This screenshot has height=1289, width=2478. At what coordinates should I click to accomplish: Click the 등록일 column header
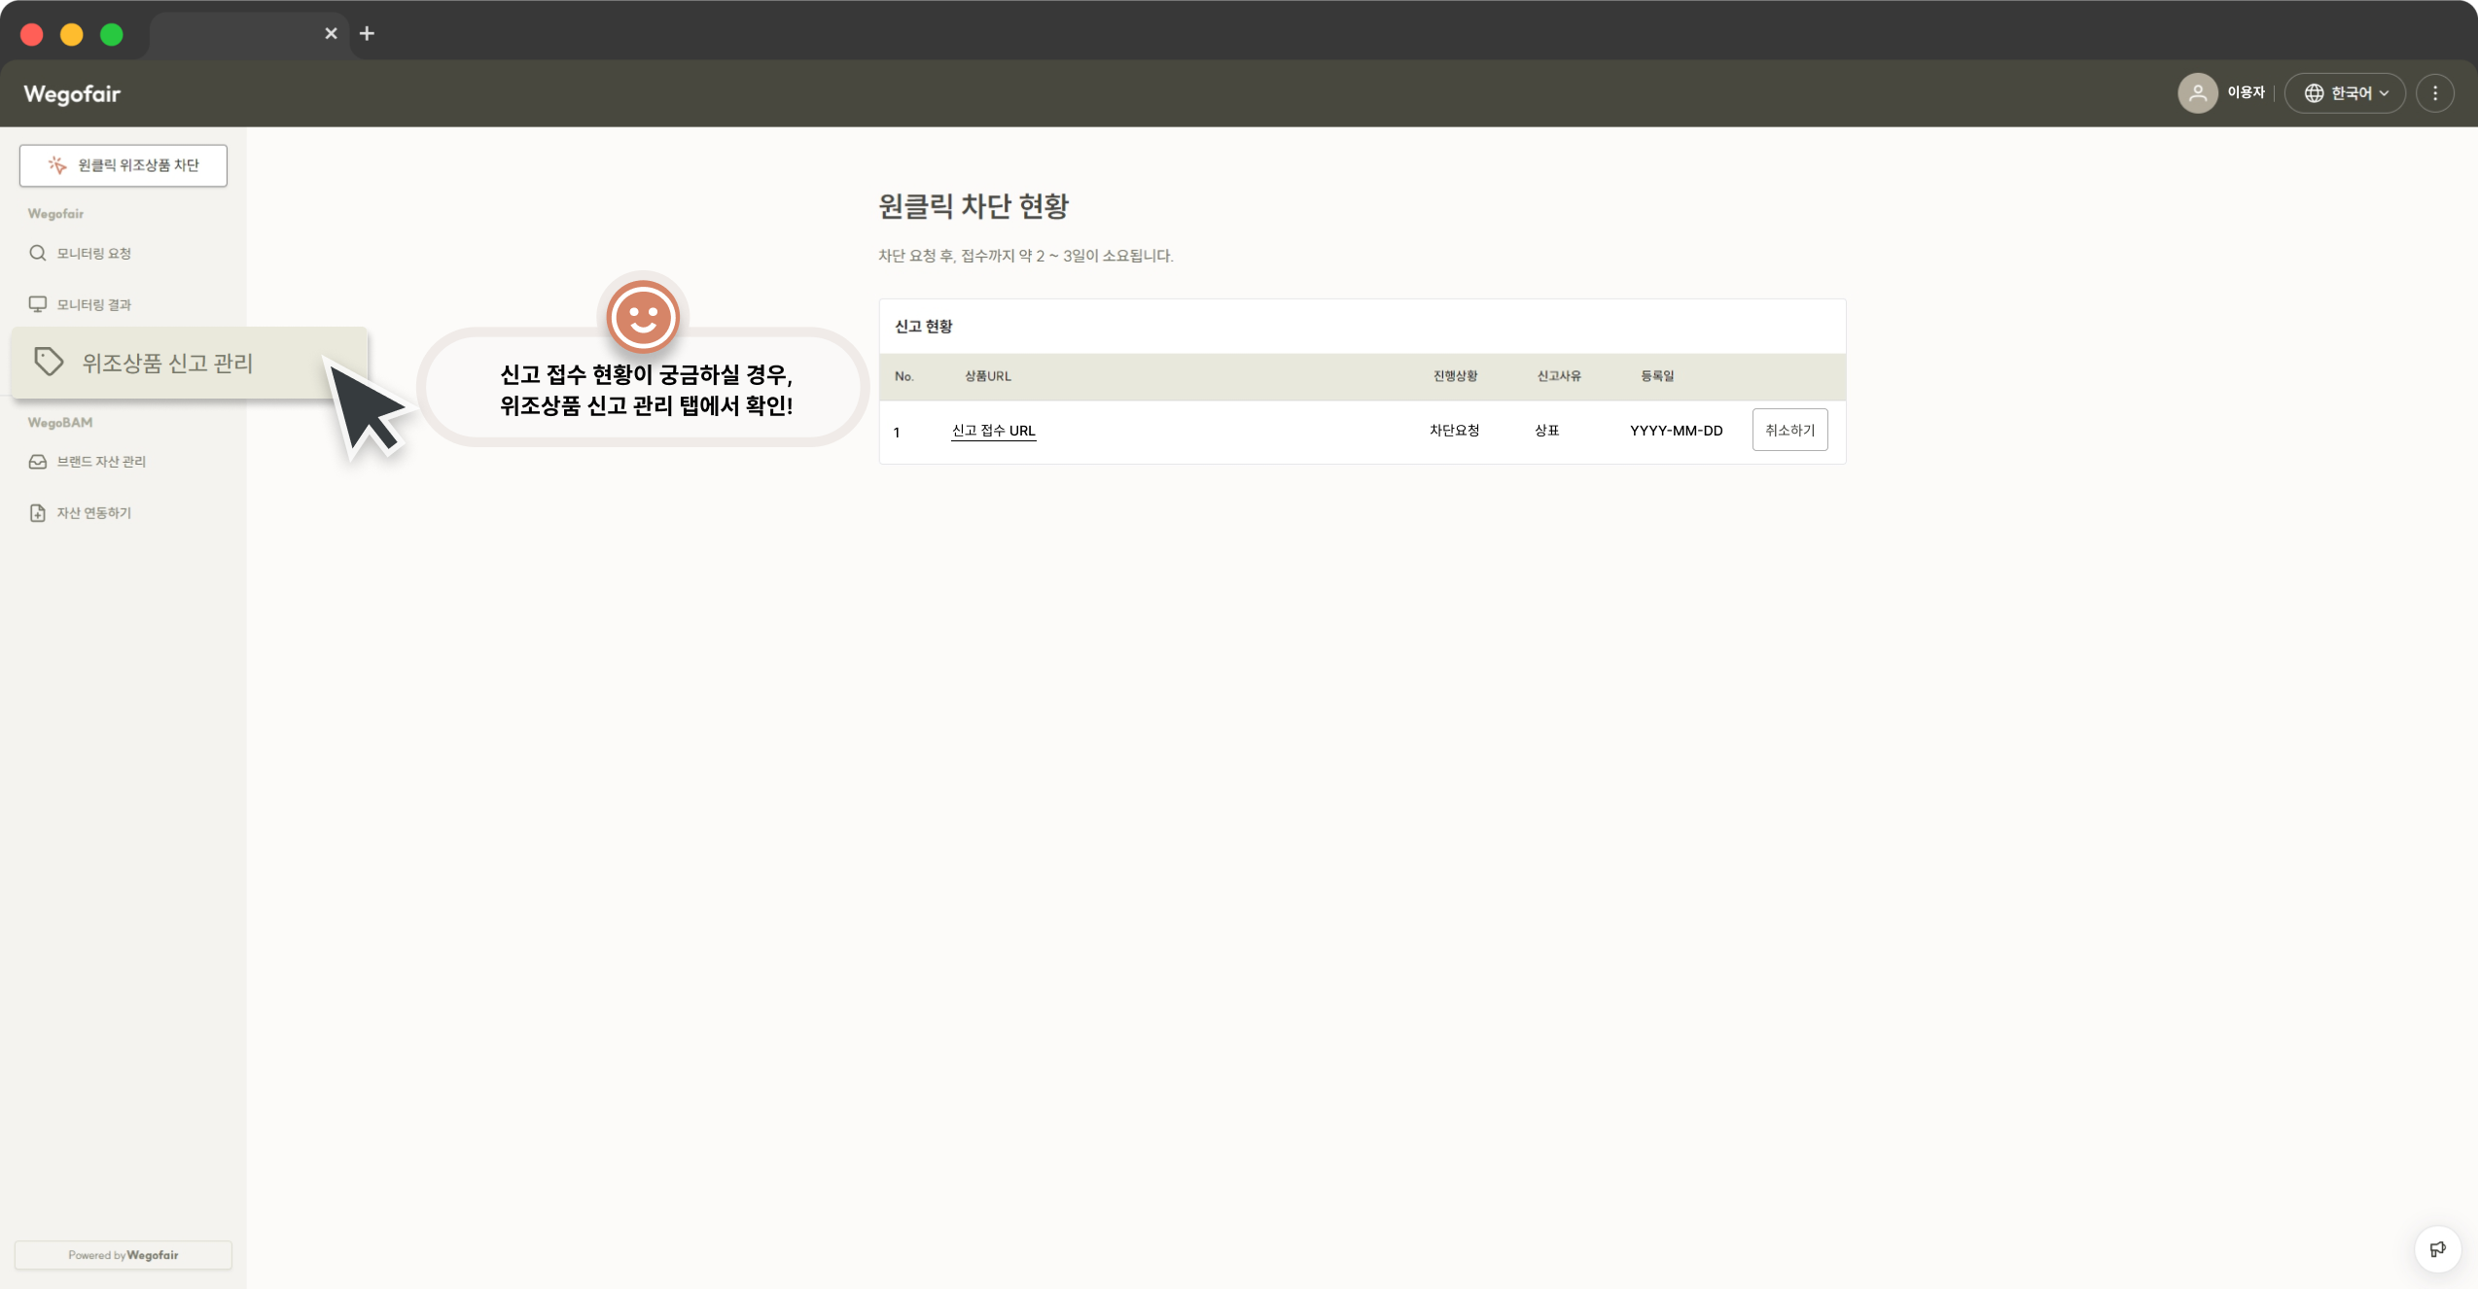1657,376
